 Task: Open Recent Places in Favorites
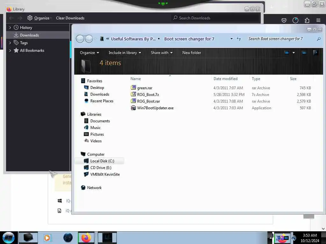(x=102, y=101)
